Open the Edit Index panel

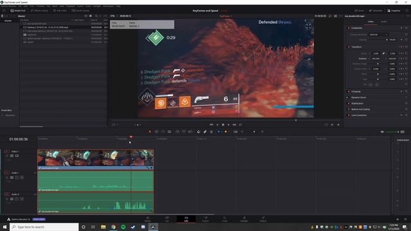tap(60, 11)
